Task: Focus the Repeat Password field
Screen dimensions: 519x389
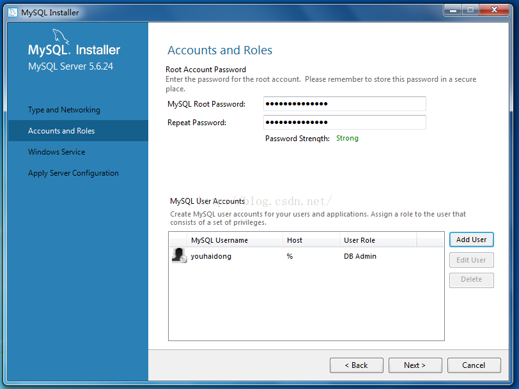Action: coord(345,123)
